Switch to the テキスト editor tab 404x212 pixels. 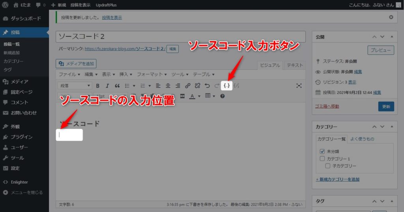[295, 65]
